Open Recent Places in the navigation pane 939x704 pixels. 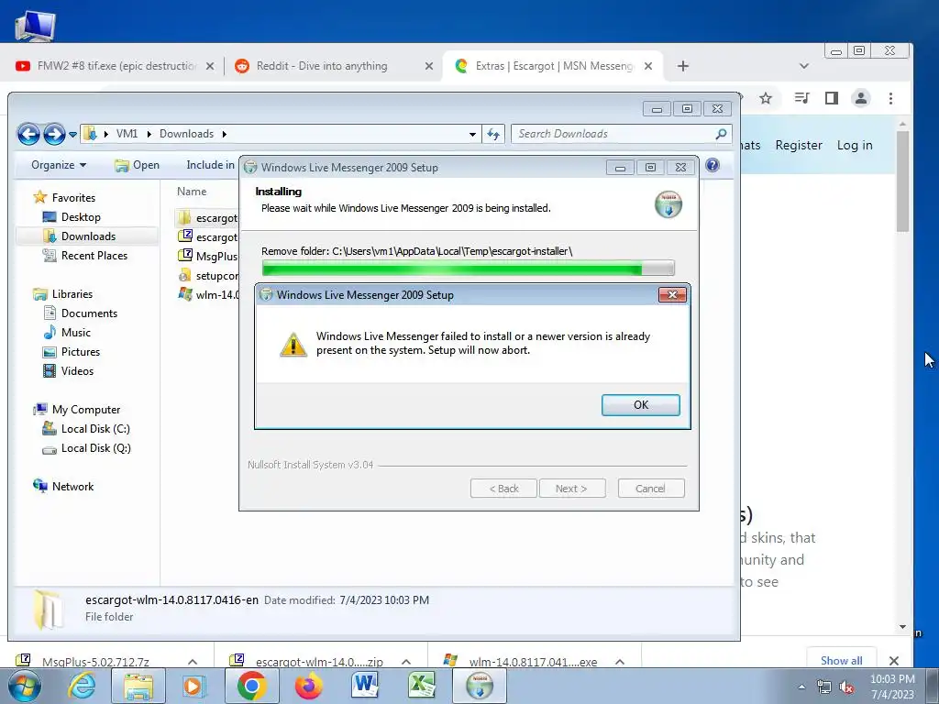click(84, 256)
